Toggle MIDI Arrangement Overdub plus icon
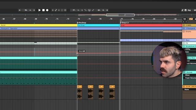The image size is (196, 110). tap(53, 10)
